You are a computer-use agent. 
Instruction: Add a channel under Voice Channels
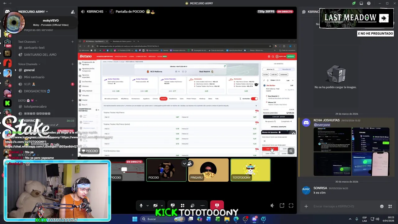[72, 64]
